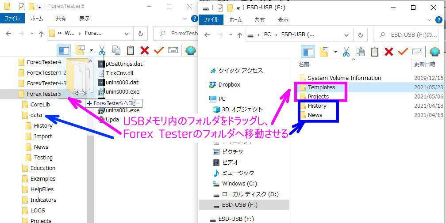Image resolution: width=446 pixels, height=223 pixels.
Task: Click shell icon in ForexTester5 window toolbar
Action: 190,50
